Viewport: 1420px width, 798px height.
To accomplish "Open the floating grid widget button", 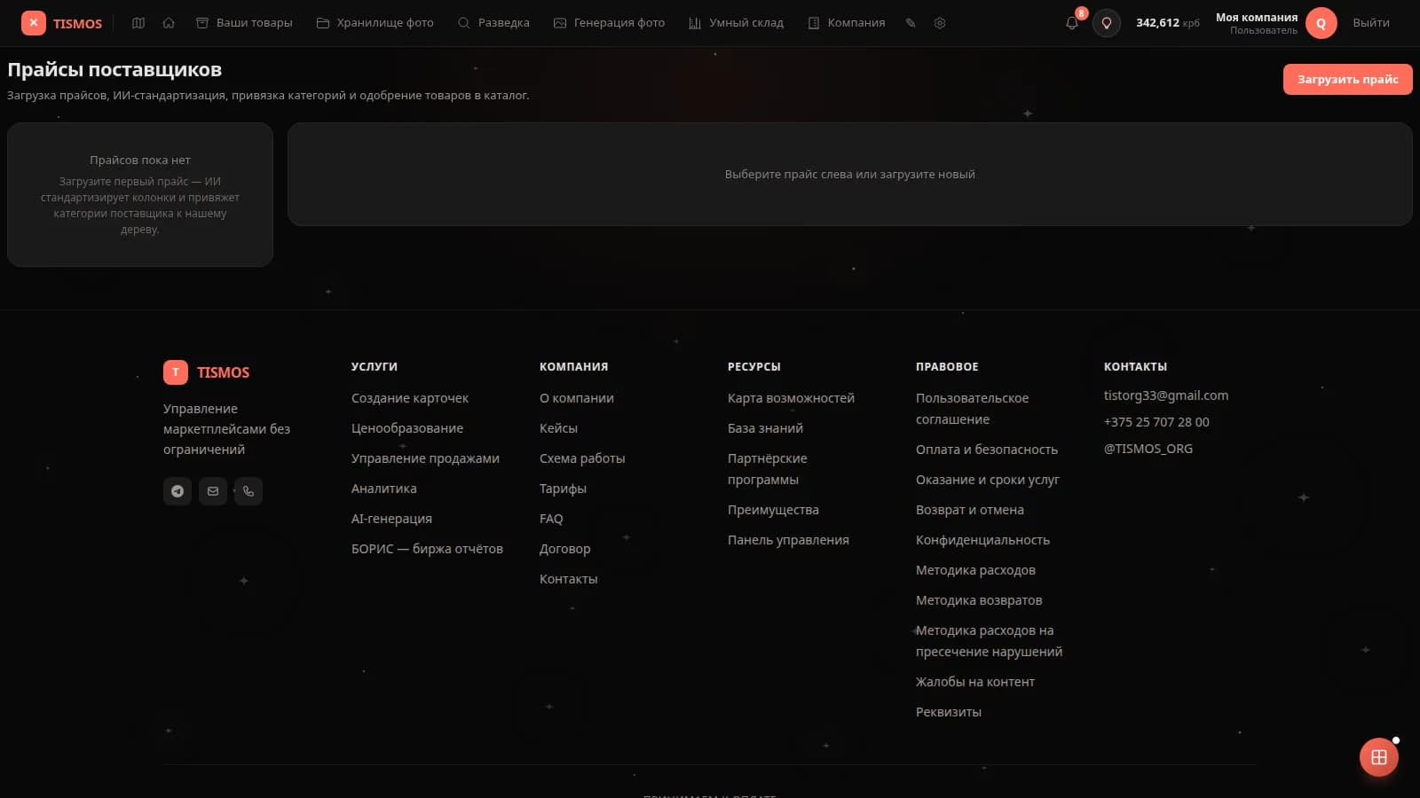I will click(1379, 757).
